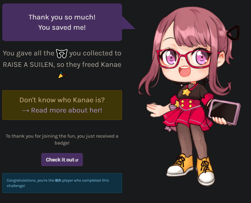The width and height of the screenshot is (251, 203).
Task: Click the RAISE A SUILEN headphones icon
Action: pos(62,53)
